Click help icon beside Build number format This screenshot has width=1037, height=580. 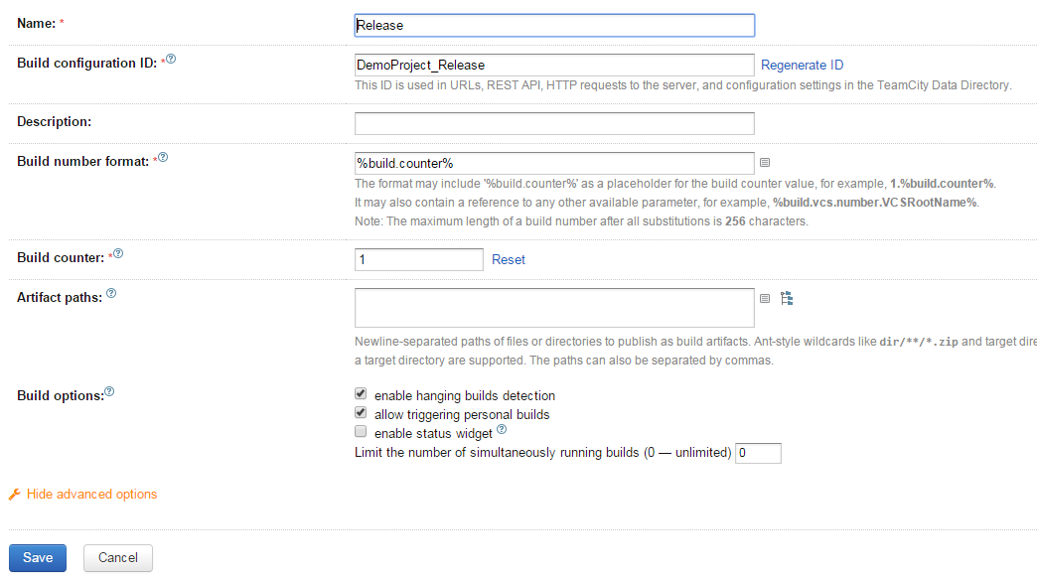[x=163, y=157]
